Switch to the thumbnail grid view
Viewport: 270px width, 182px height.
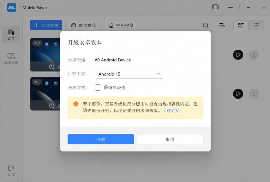click(241, 25)
